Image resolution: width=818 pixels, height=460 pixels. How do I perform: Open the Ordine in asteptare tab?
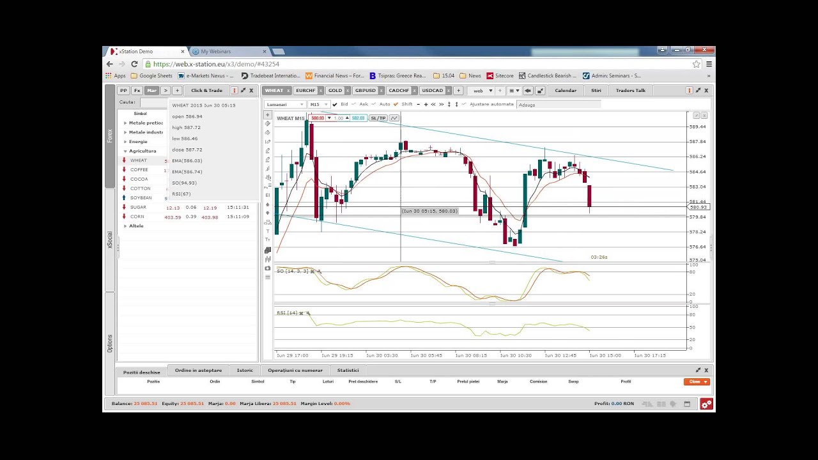point(199,371)
